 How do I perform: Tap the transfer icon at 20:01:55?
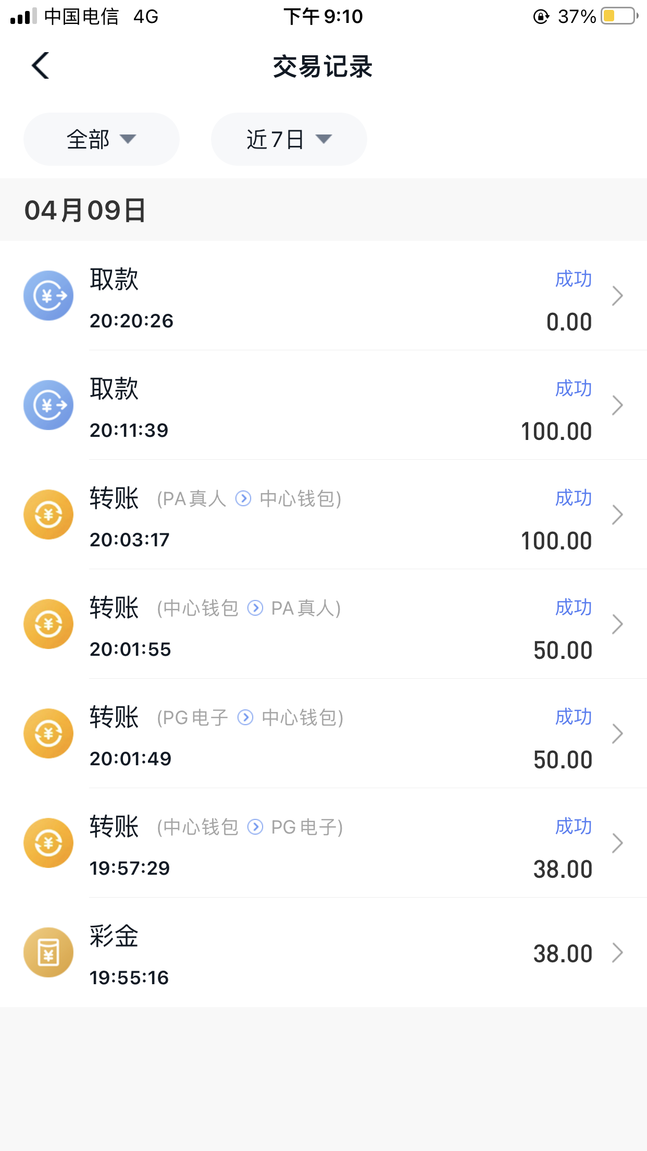pos(48,624)
